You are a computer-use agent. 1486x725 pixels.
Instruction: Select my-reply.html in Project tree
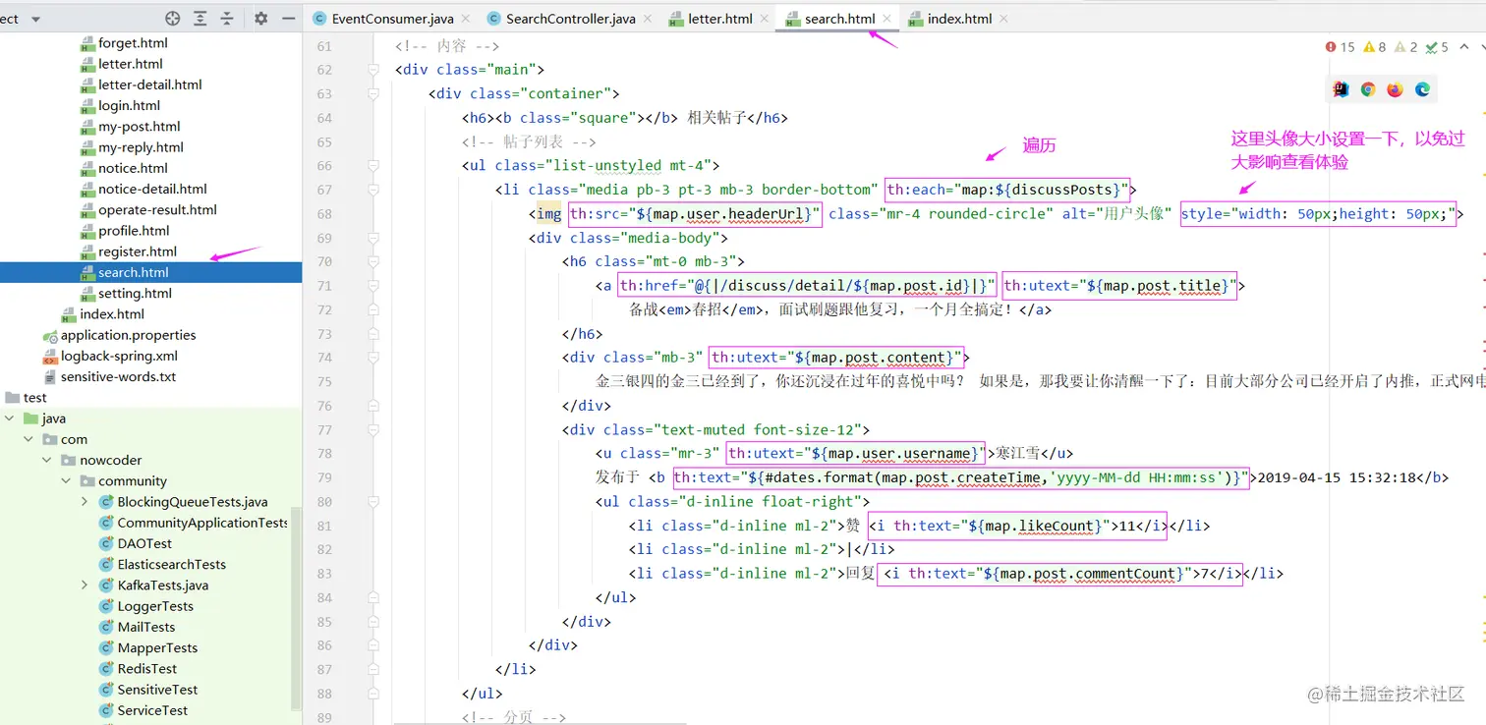pos(141,147)
